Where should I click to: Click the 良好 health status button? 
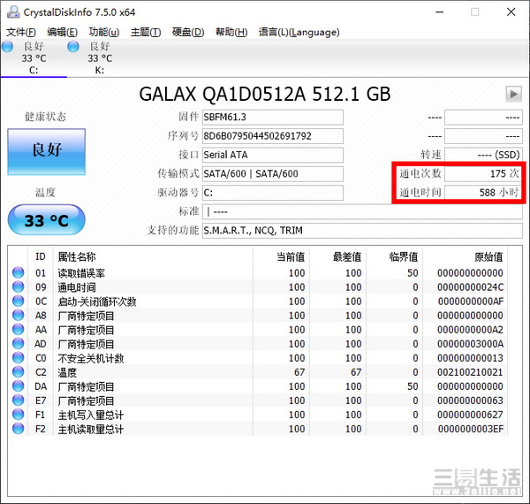pos(46,151)
